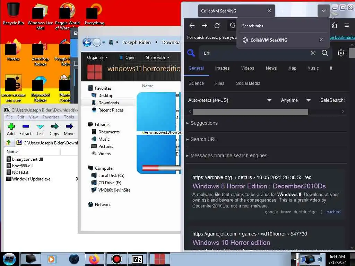The image size is (355, 266).
Task: Click the SearXNG search input field
Action: 256,53
